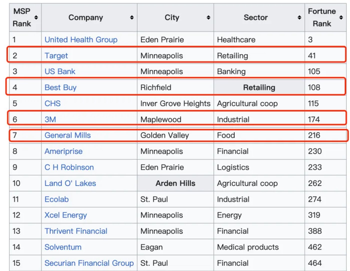This screenshot has width=350, height=271.
Task: Open the United Health Group link
Action: pyautogui.click(x=81, y=40)
